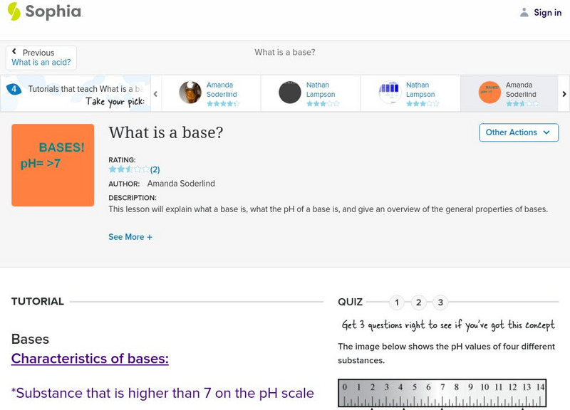This screenshot has width=570, height=410.
Task: Click the Sign in person icon
Action: [524, 12]
